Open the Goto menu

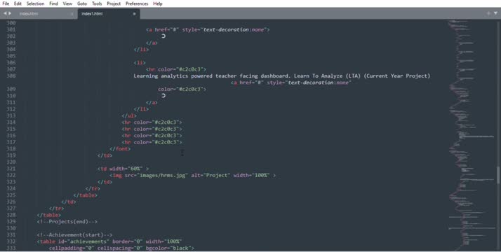pyautogui.click(x=82, y=3)
